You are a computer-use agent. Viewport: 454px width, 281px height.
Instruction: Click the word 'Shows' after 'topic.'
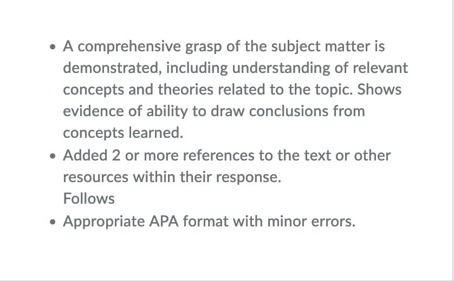[x=379, y=90]
